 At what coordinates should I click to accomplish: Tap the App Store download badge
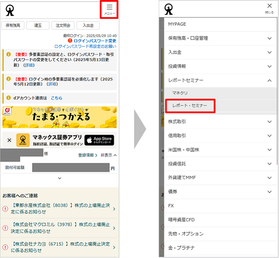[x=99, y=140]
